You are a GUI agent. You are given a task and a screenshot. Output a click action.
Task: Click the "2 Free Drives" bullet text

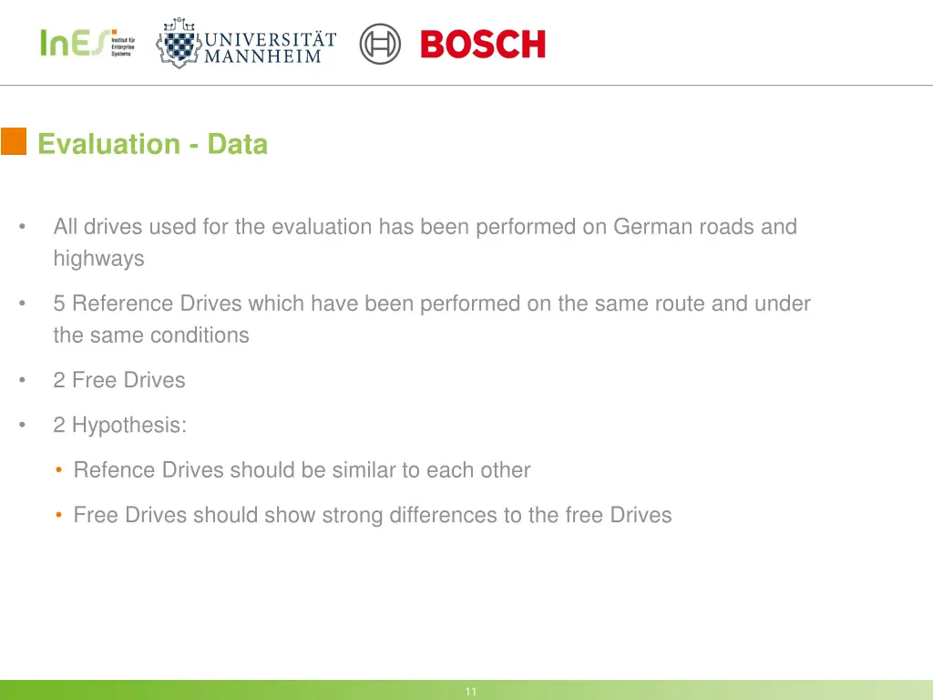pos(119,380)
